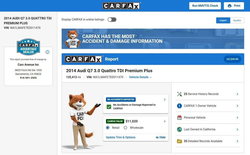Click the 35 Detailed Records Available text
Screen dimensions: 250x155
point(203,141)
